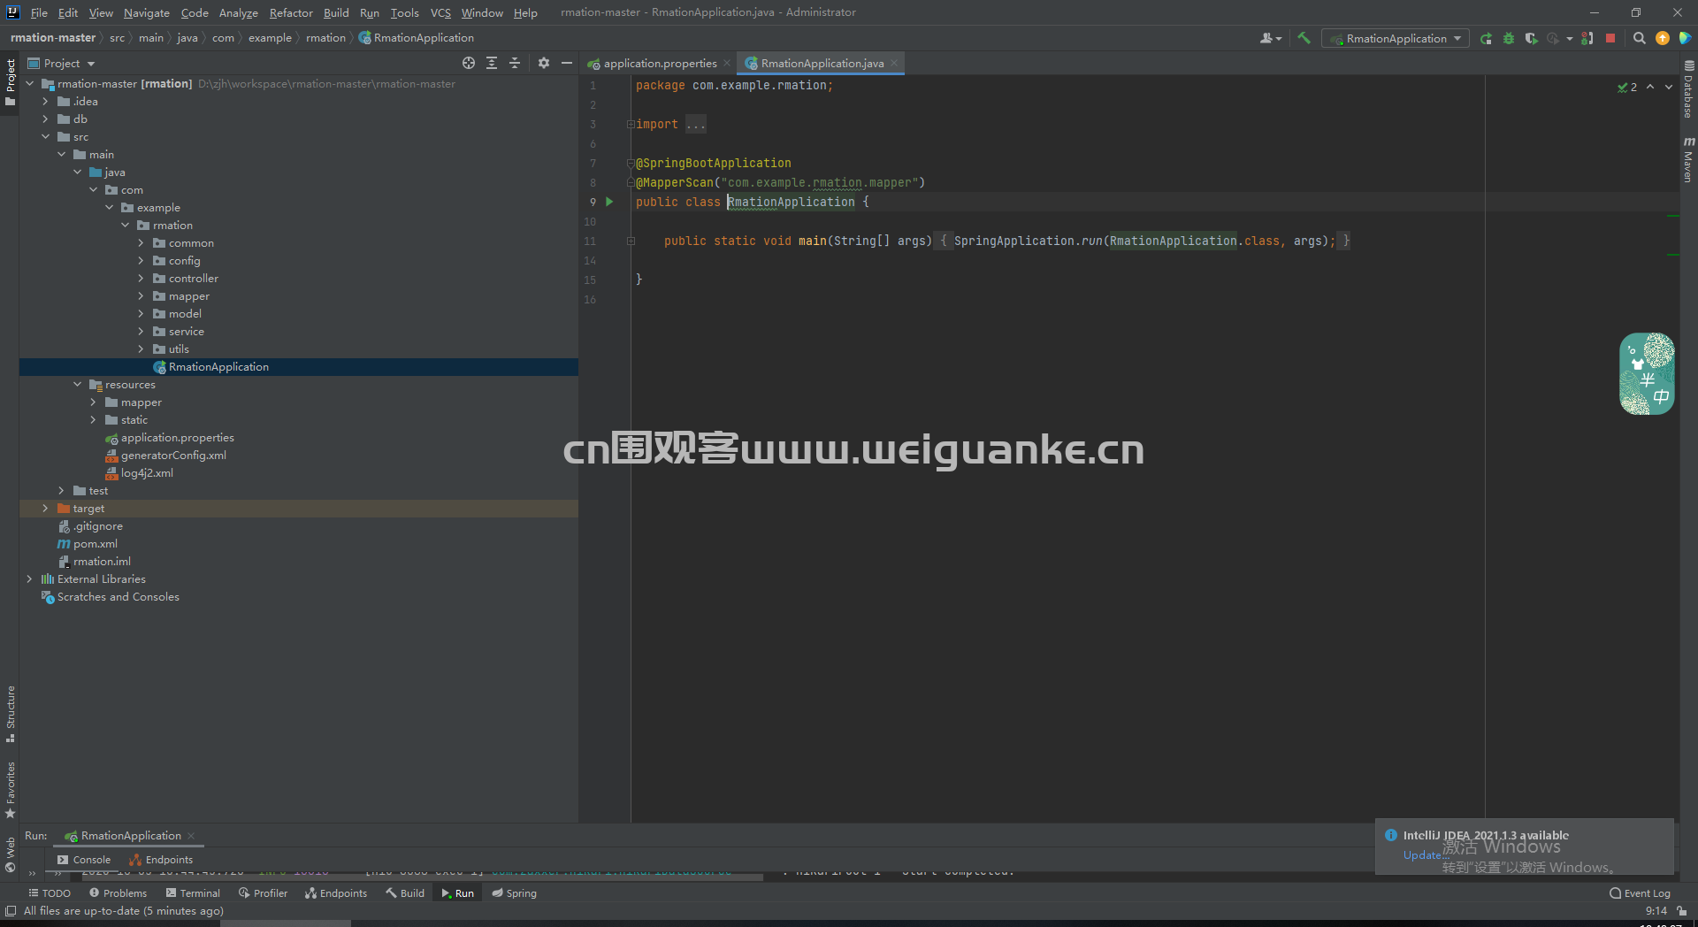Open the Web tool window stripe
The width and height of the screenshot is (1698, 927).
tap(10, 854)
